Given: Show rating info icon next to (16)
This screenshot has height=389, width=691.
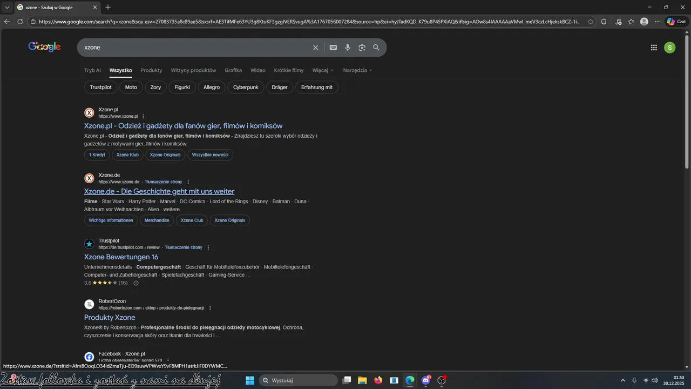Looking at the screenshot, I should click(x=136, y=283).
